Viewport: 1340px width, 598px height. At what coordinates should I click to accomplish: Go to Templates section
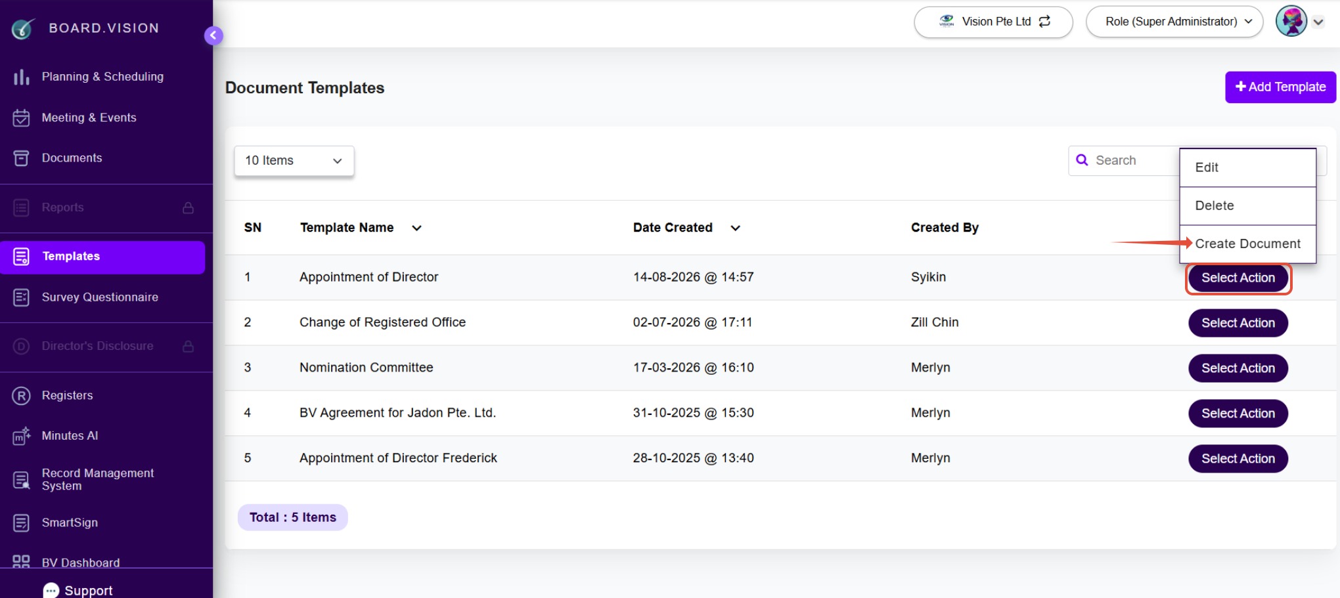[x=102, y=257]
